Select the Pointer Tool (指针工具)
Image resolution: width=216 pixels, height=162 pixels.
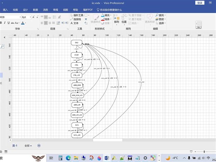tap(77, 15)
